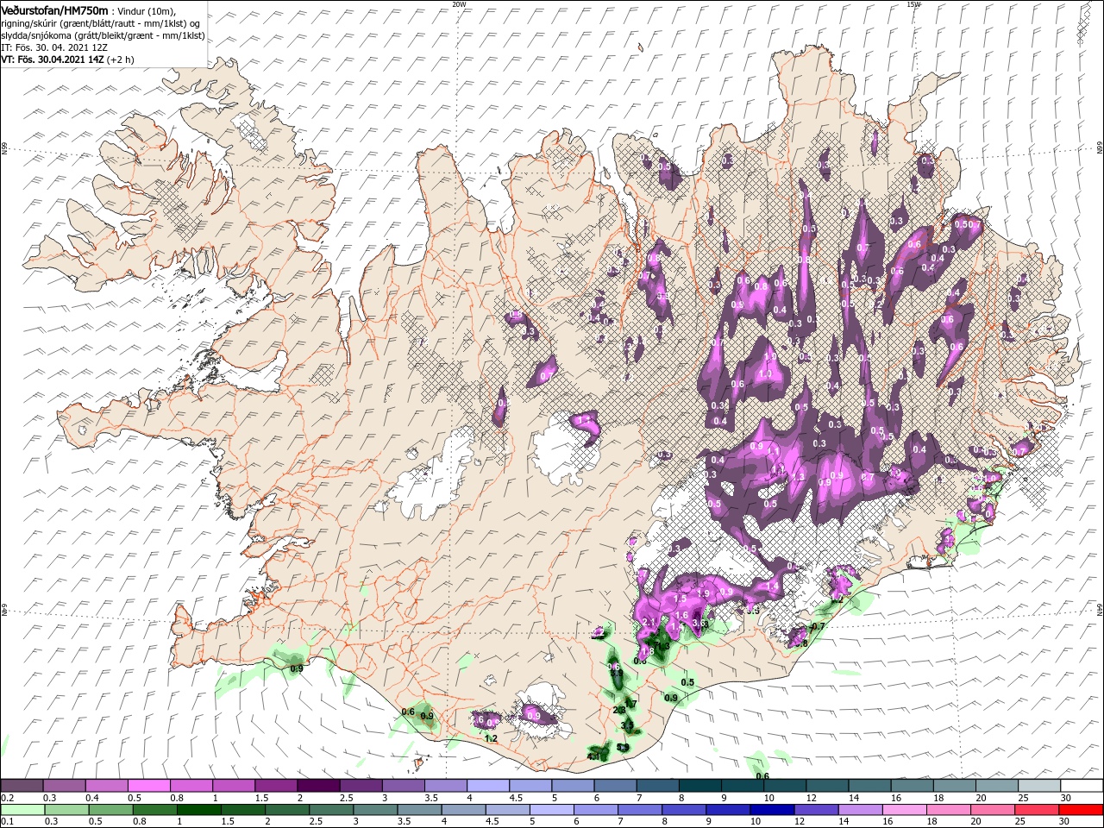Select upper scale swatch between 4 and 4.5
This screenshot has width=1104, height=828.
(488, 786)
